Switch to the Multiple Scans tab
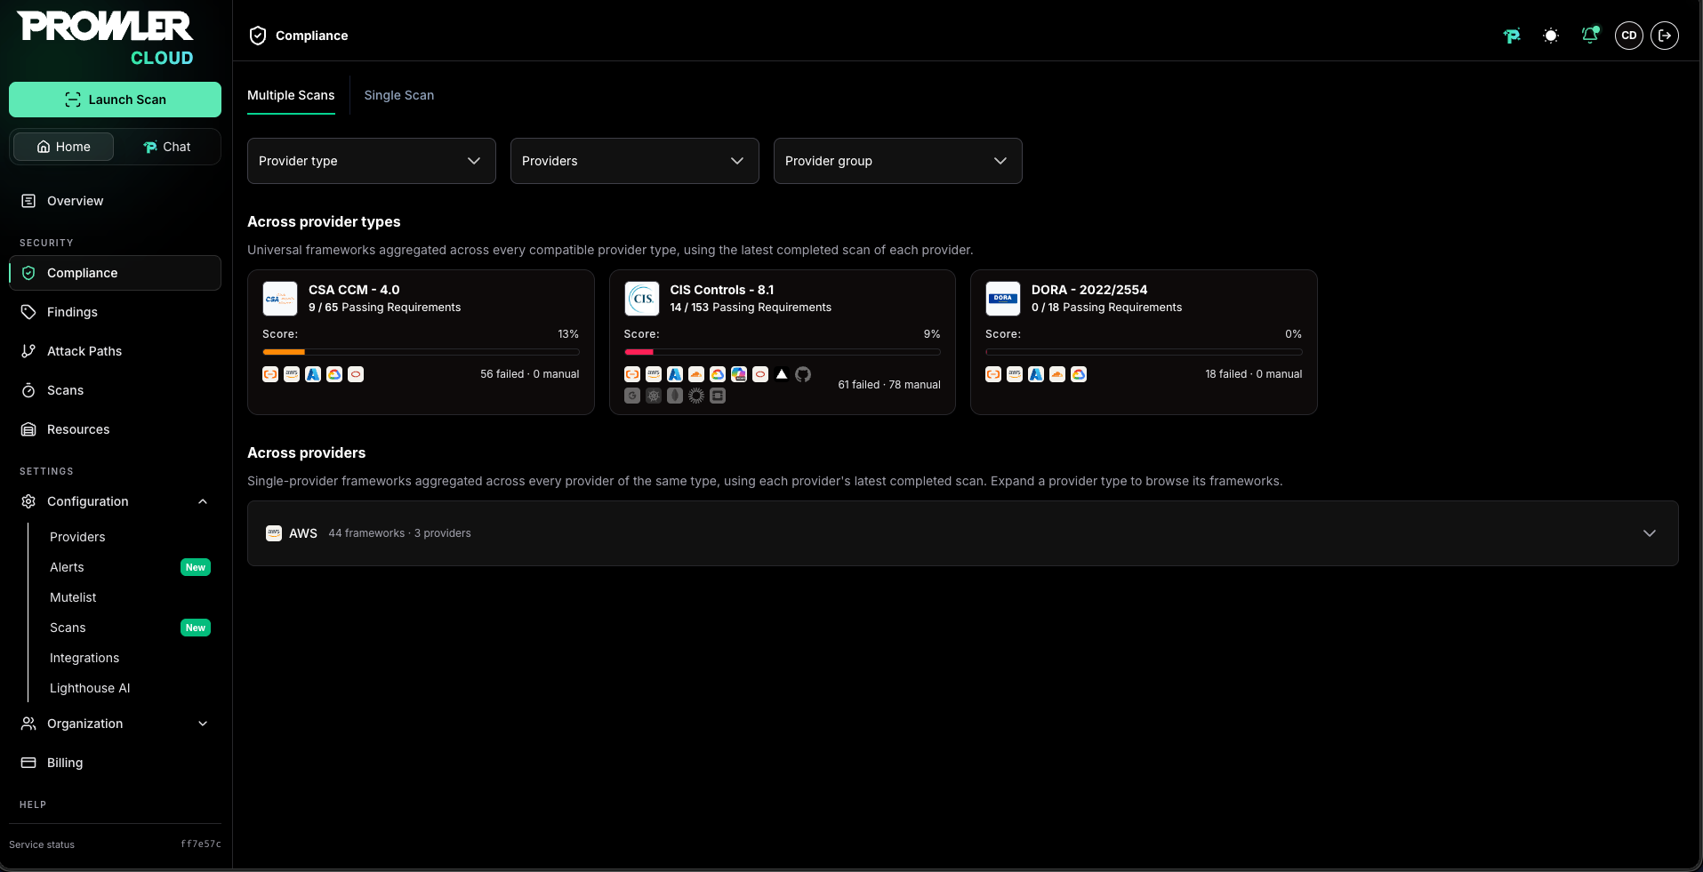The width and height of the screenshot is (1703, 872). [x=291, y=95]
